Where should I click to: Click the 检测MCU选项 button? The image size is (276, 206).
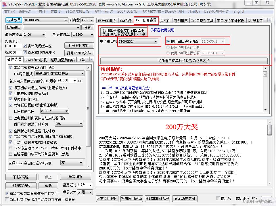pyautogui.click(x=21, y=186)
